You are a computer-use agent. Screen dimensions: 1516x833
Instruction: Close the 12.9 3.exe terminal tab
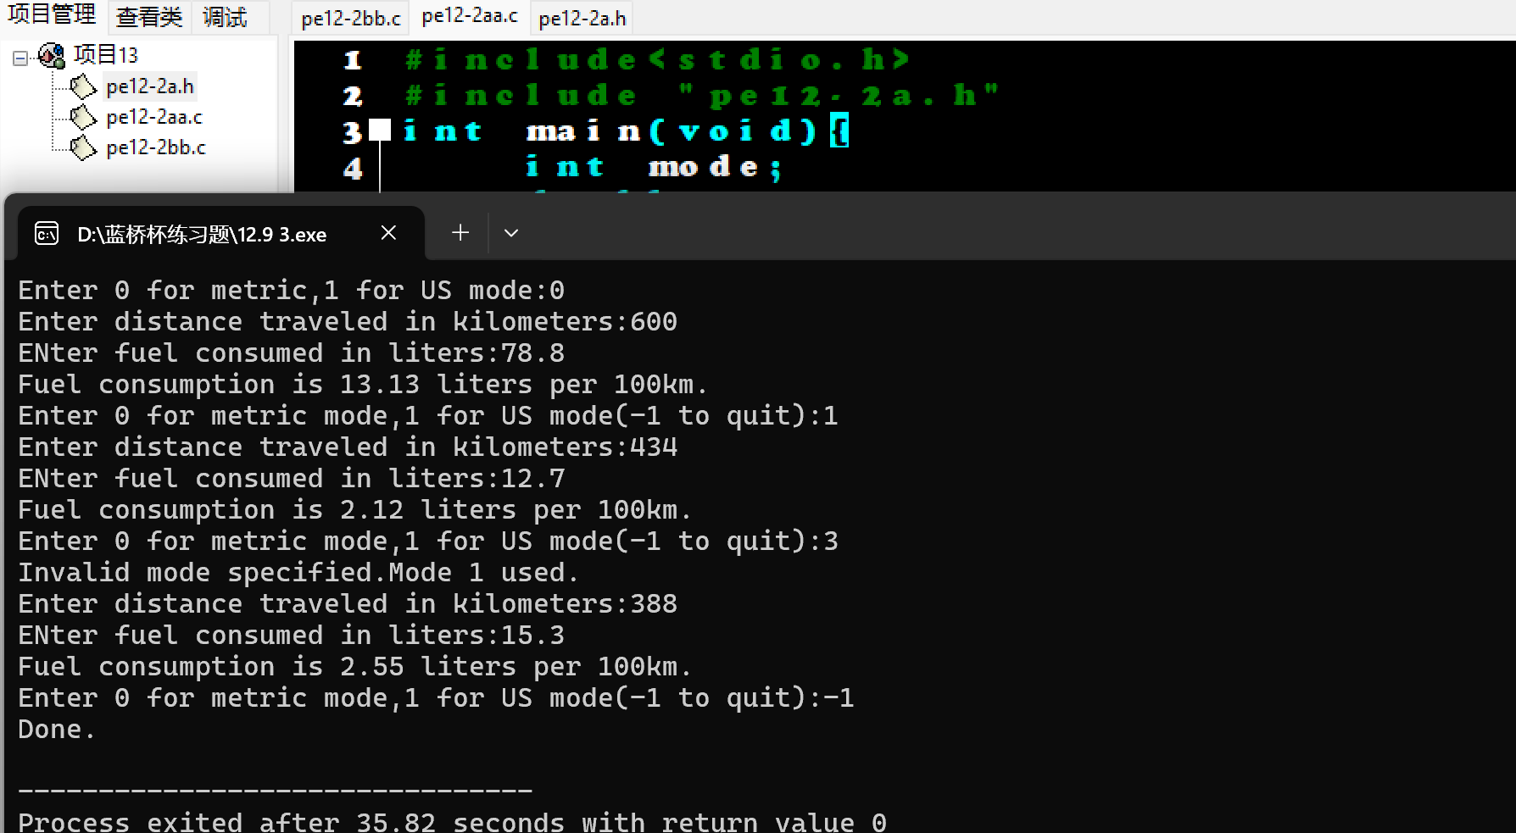pyautogui.click(x=388, y=232)
